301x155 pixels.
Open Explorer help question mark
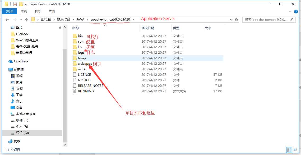tap(296, 12)
